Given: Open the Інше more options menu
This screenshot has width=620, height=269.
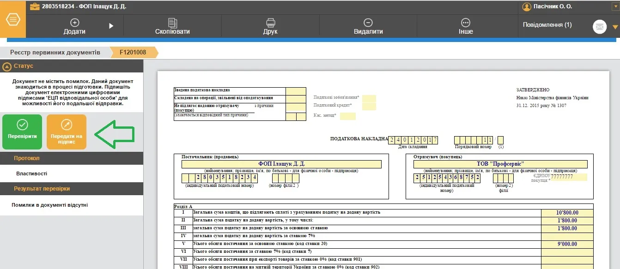Looking at the screenshot, I should point(466,26).
